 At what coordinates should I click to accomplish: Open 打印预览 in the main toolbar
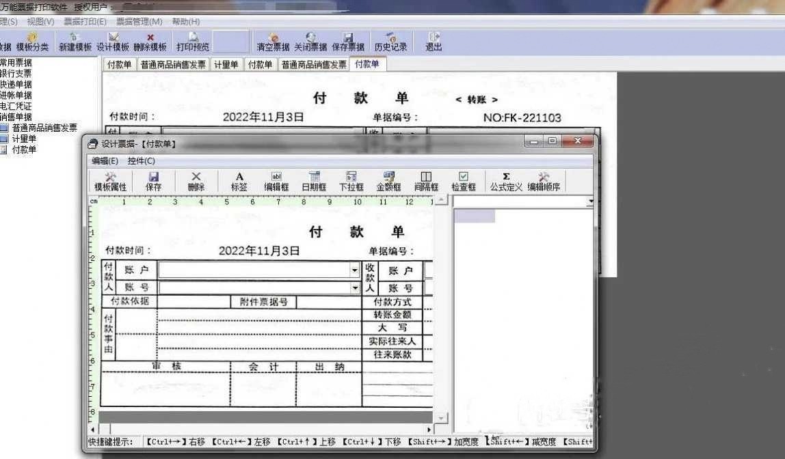(193, 42)
